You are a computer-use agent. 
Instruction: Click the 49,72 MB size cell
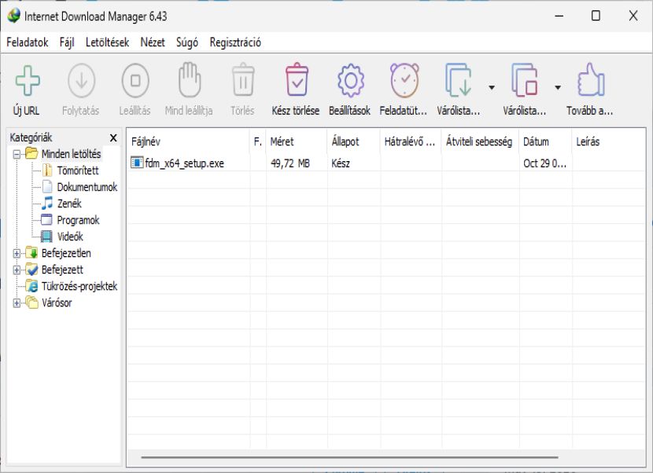290,163
